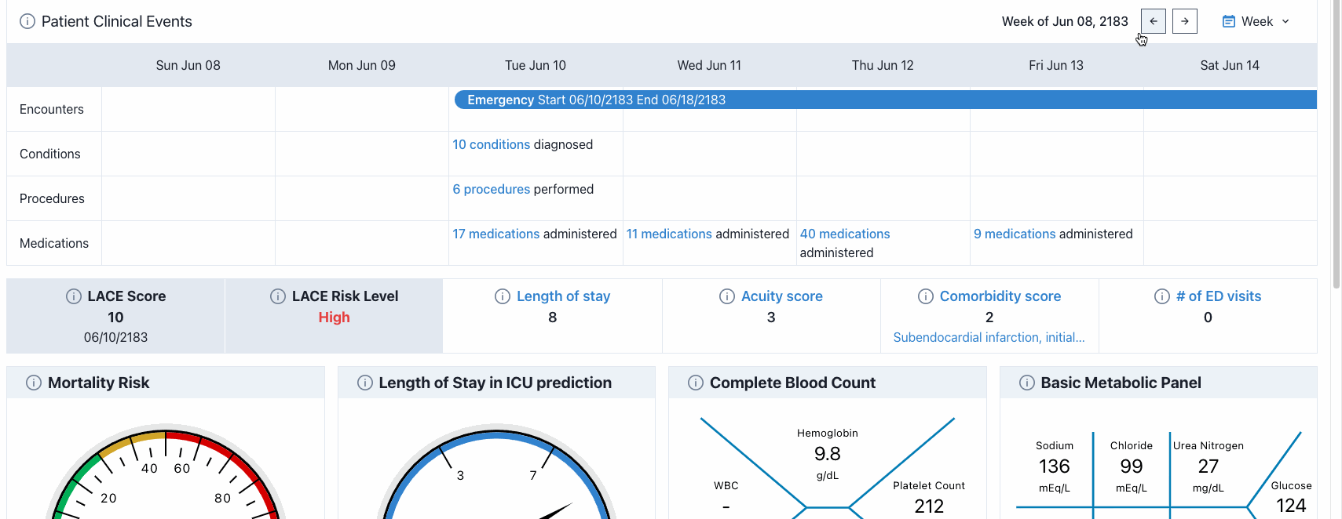The width and height of the screenshot is (1342, 519).
Task: Click info icon beside Length of stay
Action: tap(503, 296)
